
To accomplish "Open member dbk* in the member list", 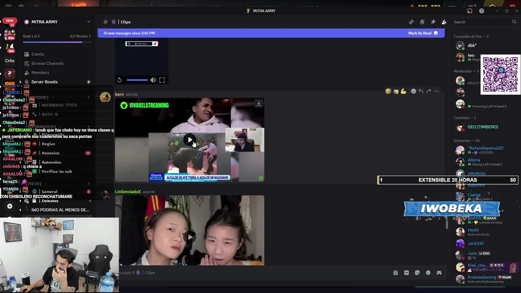I will tap(472, 46).
